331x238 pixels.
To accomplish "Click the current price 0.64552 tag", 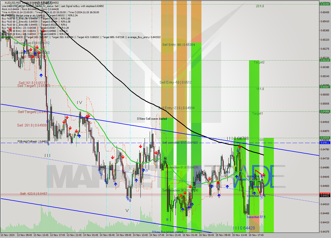I will [x=325, y=196].
